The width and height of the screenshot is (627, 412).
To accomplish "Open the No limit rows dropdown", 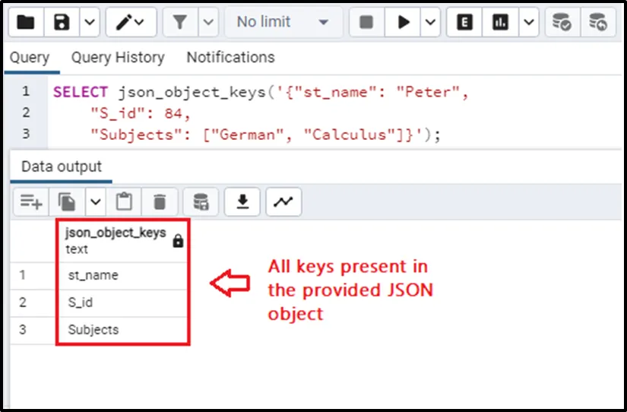I will [283, 22].
